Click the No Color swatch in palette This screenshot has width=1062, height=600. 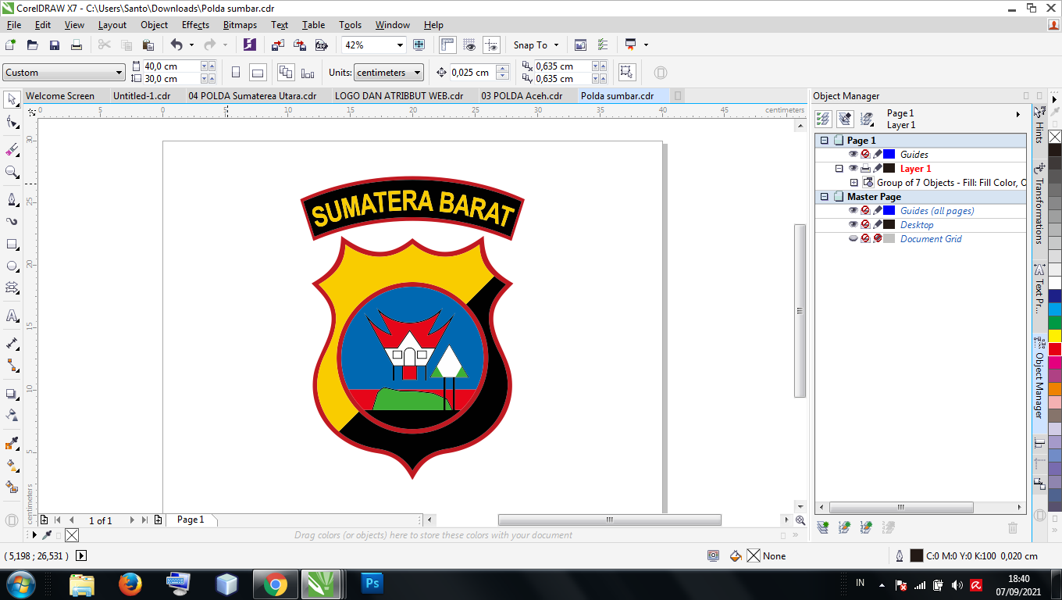click(1055, 137)
